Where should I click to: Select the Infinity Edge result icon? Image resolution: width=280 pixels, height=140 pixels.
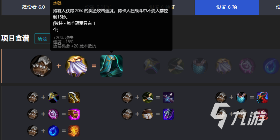click(x=74, y=97)
